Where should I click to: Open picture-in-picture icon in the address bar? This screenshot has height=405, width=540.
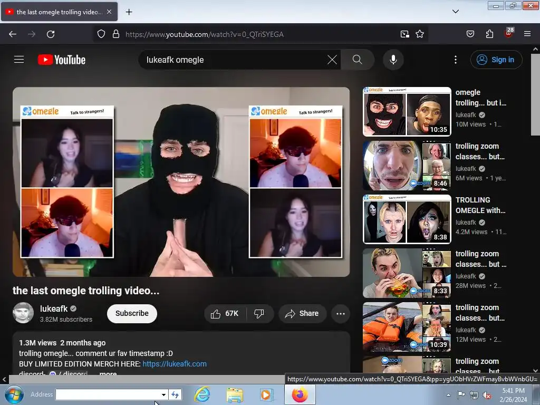[x=404, y=34]
